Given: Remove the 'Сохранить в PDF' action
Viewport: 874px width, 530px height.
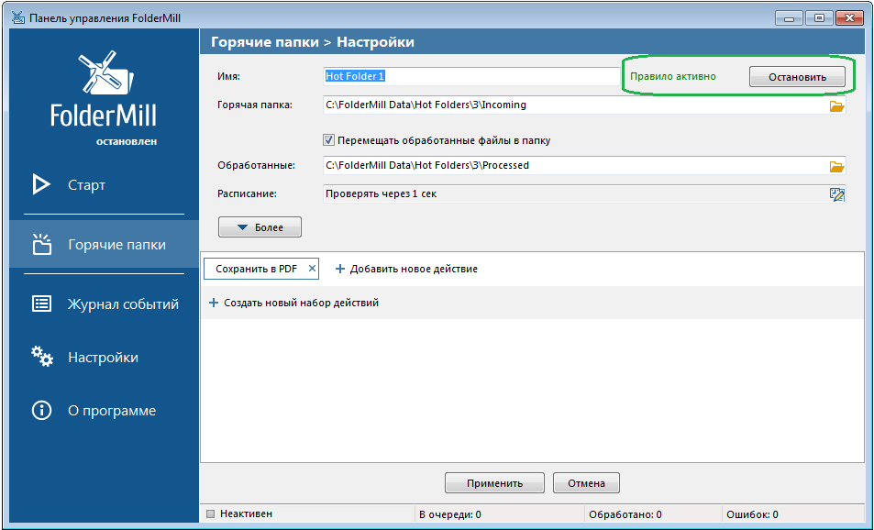Looking at the screenshot, I should point(312,269).
